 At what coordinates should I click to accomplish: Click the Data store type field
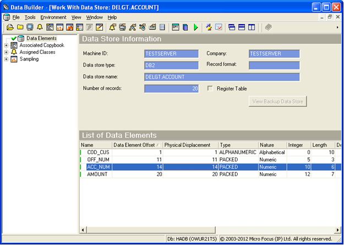tap(171, 66)
